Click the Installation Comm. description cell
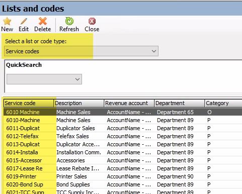 tap(79, 152)
